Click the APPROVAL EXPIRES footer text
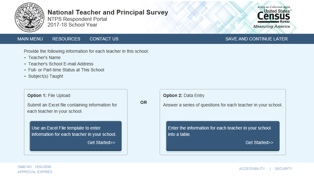The image size is (314, 181). click(x=35, y=172)
